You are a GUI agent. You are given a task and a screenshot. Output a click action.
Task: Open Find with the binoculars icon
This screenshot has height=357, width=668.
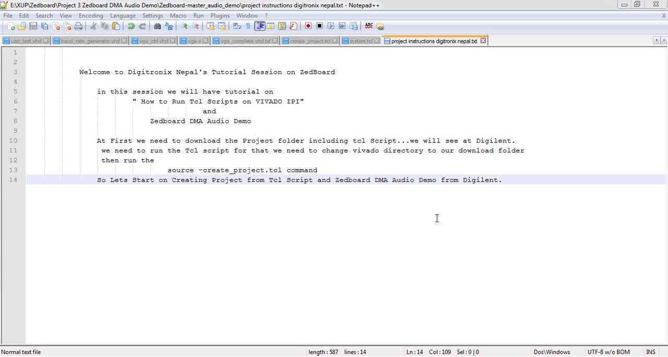tap(157, 26)
